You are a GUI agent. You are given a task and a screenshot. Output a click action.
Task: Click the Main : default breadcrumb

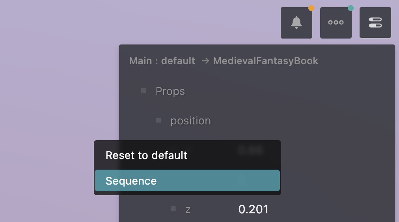point(162,61)
